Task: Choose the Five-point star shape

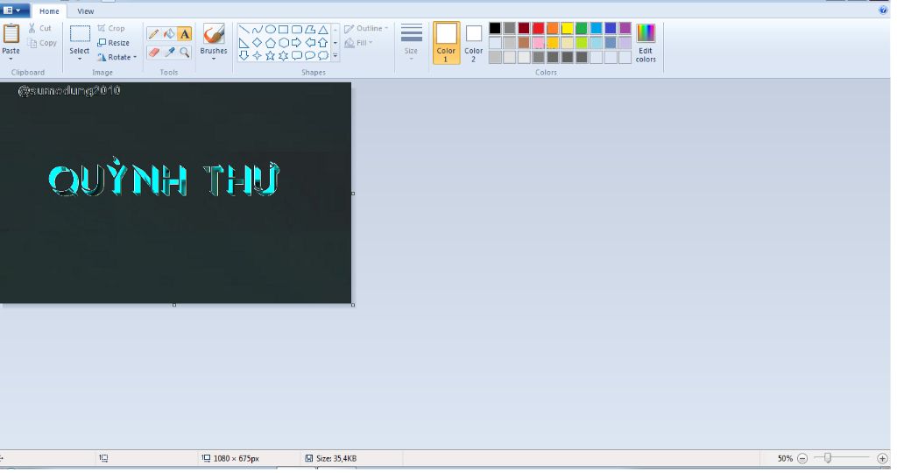Action: [270, 55]
